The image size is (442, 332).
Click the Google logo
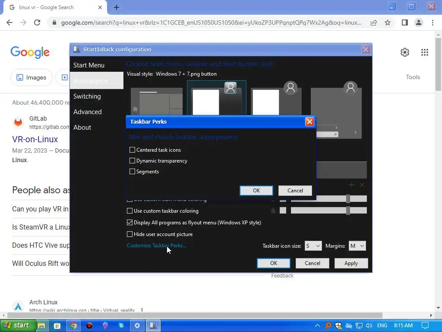coord(30,52)
